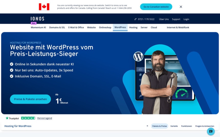Image resolution: width=220 pixels, height=137 pixels.
Task: Click Preise & Pakete ansehen button
Action: (30, 99)
